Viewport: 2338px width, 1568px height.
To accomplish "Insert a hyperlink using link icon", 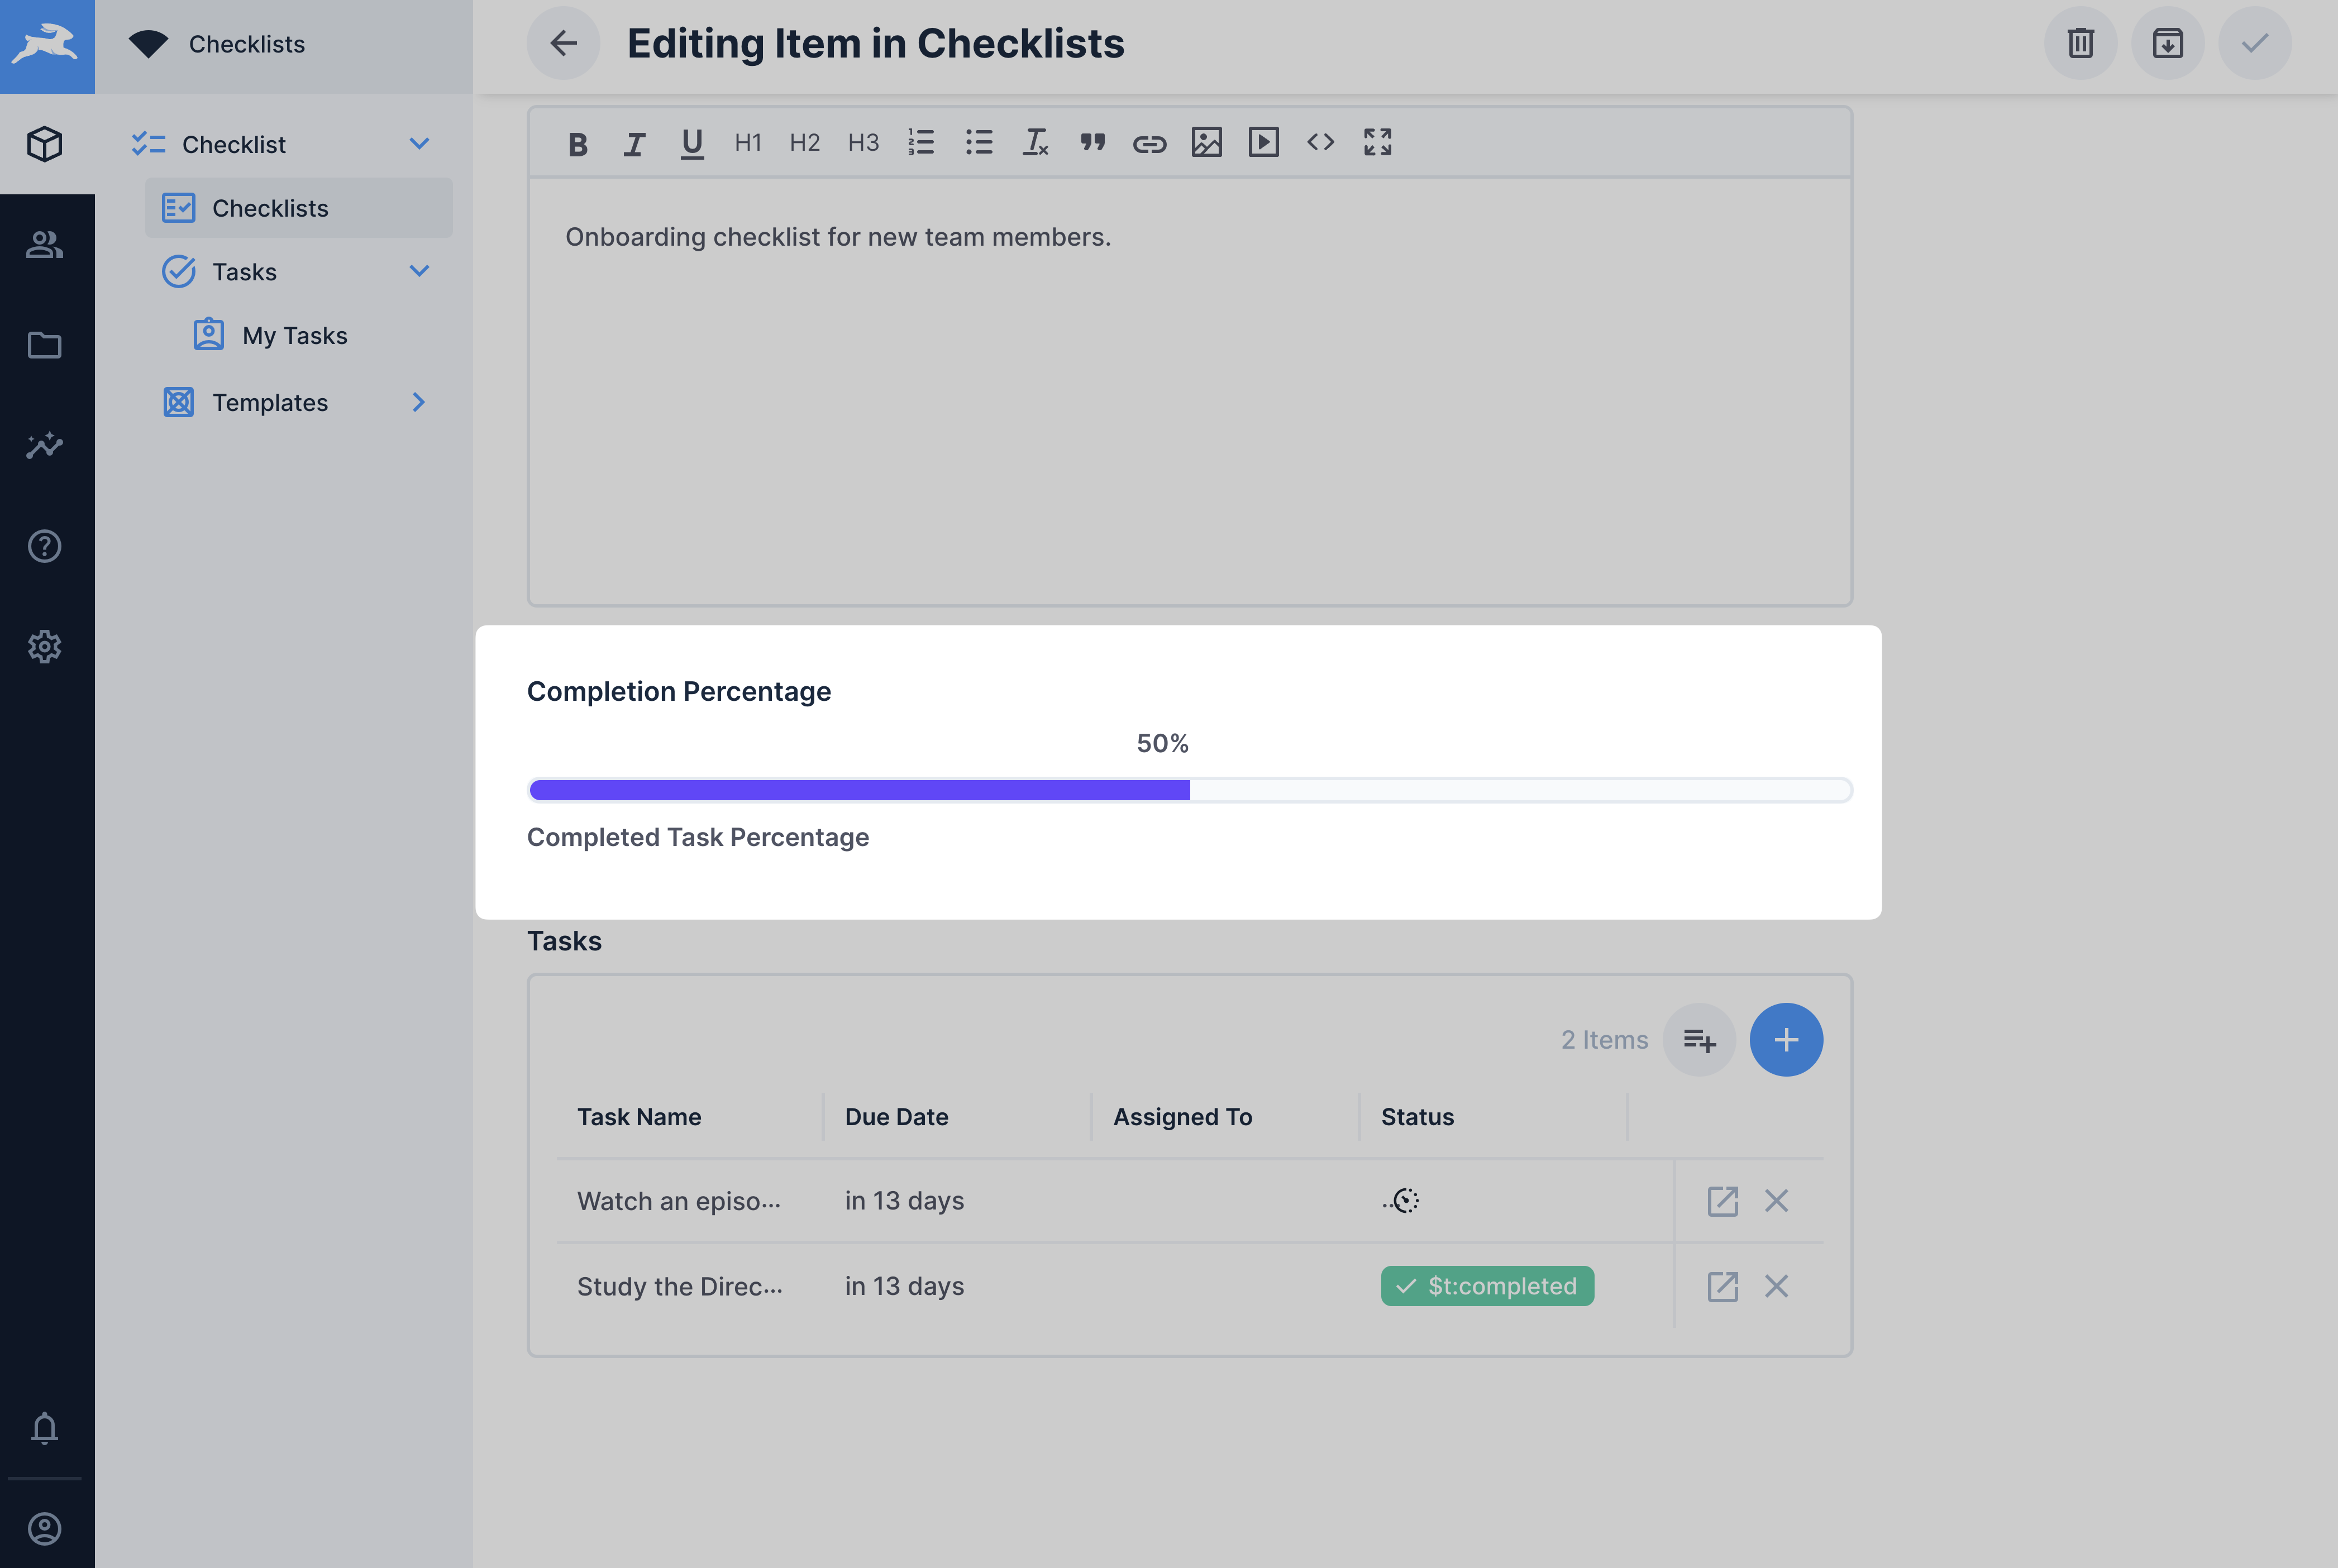I will point(1149,143).
